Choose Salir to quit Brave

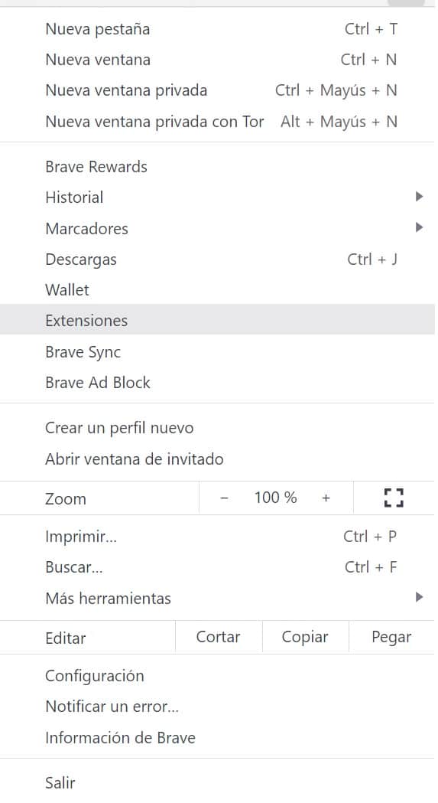coord(217,782)
